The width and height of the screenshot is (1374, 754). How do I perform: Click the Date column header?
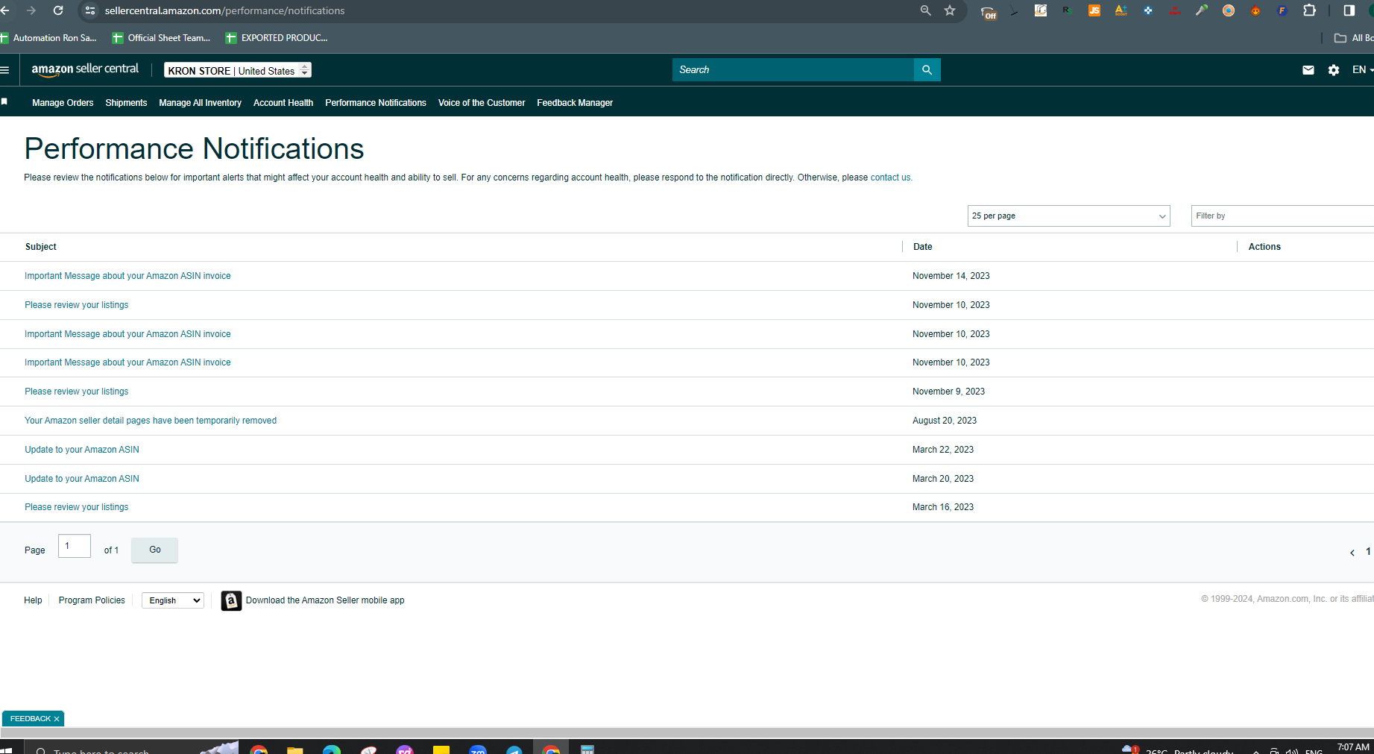[923, 247]
